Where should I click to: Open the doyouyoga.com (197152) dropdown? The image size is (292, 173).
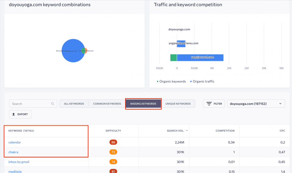[x=256, y=104]
